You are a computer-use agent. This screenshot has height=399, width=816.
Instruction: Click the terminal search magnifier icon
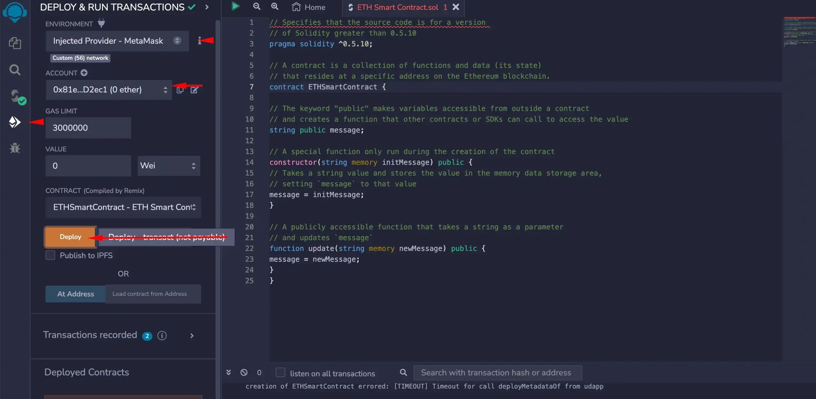pos(403,372)
